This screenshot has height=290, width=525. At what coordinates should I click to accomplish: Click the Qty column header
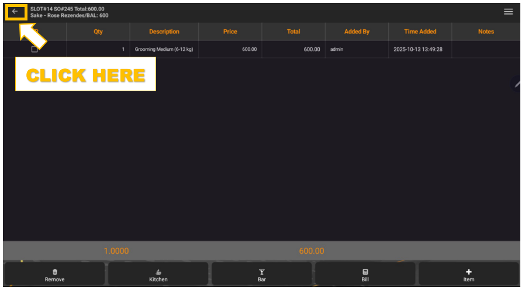[x=98, y=32]
